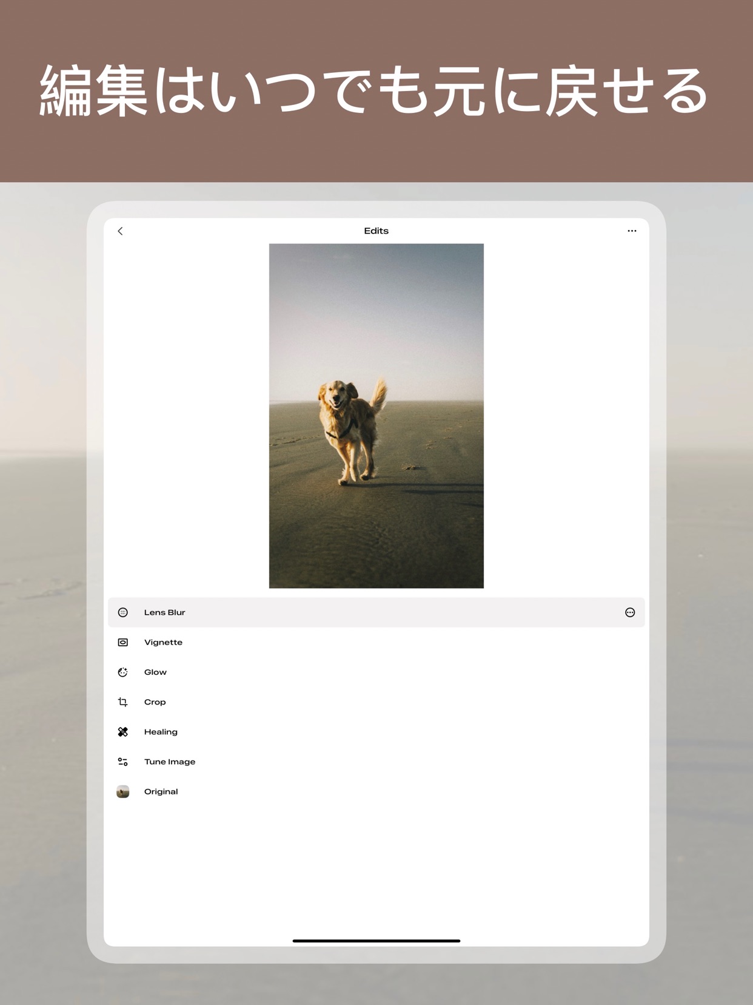Click the Crop tool icon

(x=123, y=702)
